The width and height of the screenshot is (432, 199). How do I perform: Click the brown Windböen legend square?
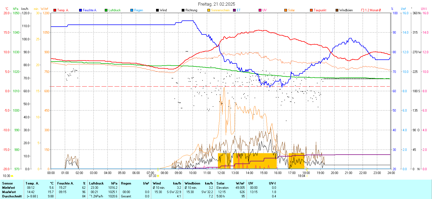337,10
